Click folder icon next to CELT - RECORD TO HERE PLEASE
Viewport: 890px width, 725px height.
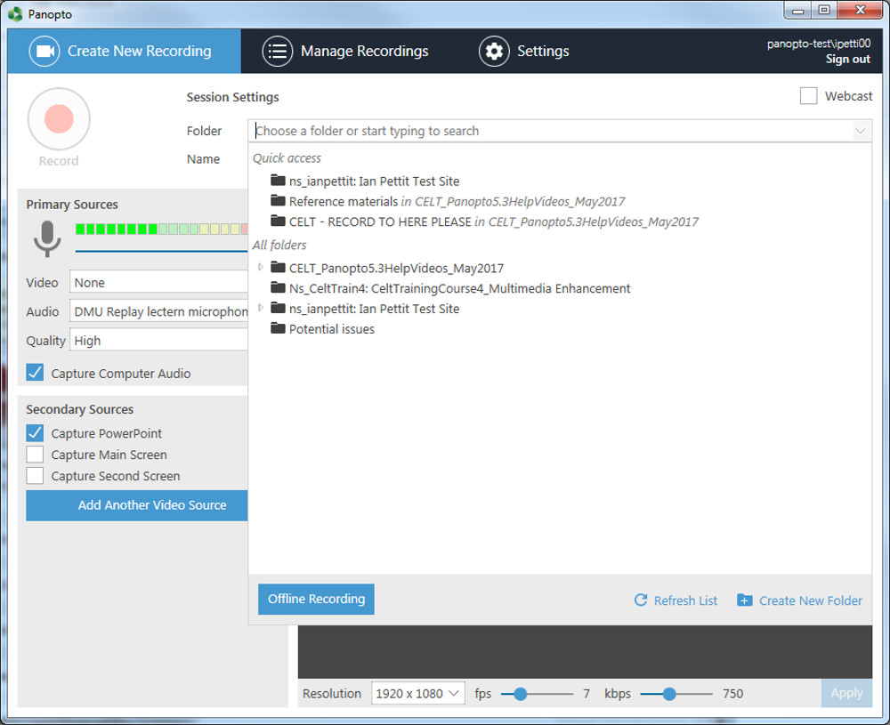(278, 222)
